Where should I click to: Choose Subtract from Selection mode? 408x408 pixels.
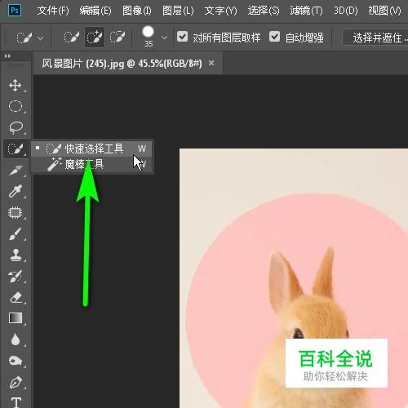pyautogui.click(x=118, y=38)
